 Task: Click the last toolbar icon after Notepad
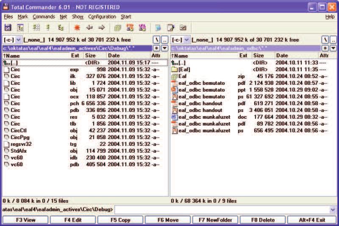tap(183, 28)
